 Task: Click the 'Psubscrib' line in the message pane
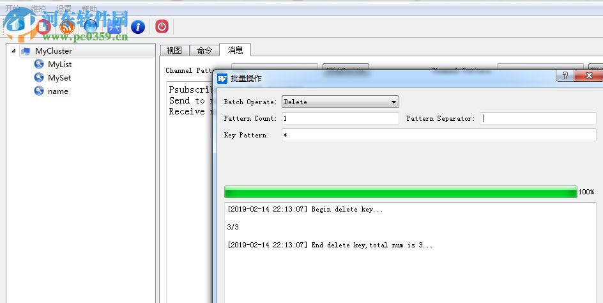[x=191, y=89]
